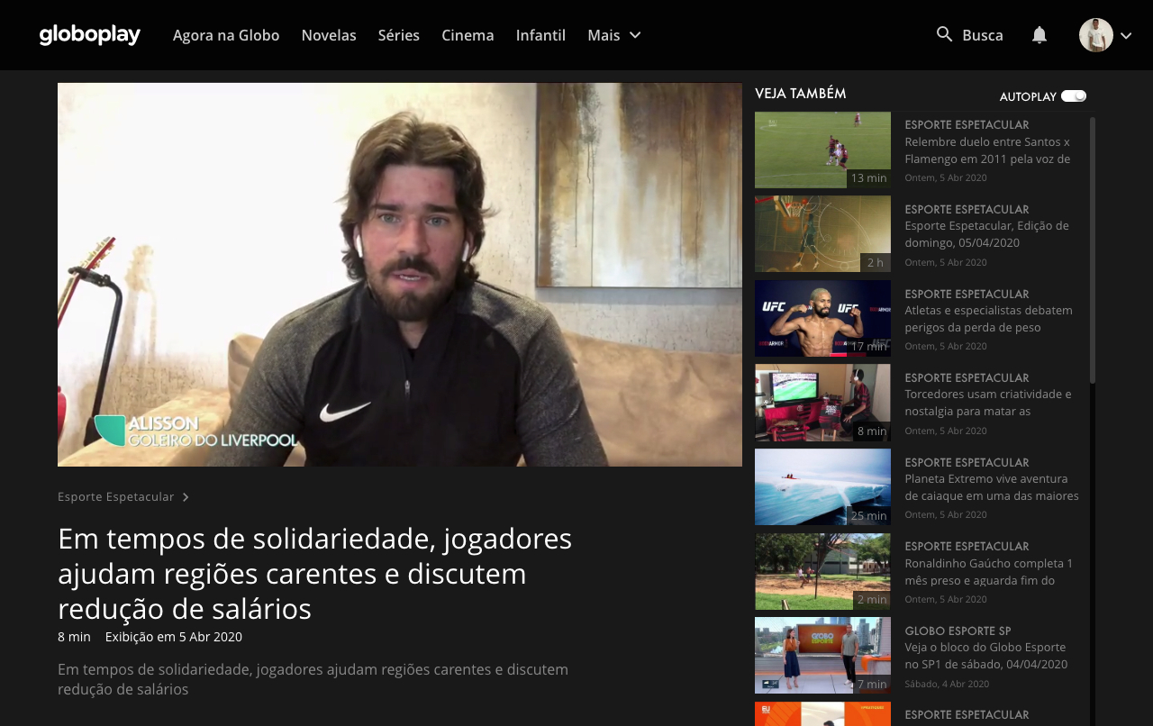Screen dimensions: 1153x726
Task: Select 'Veja o bloco do Globo Esporte' title
Action: 986,656
